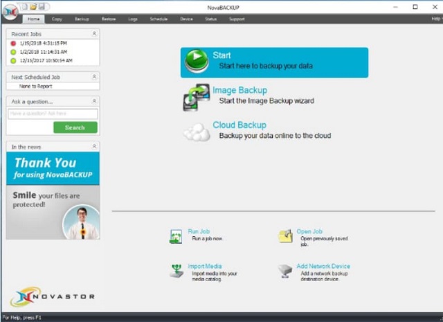Screen dimensions: 443x322
Task: Select the 1/2/2018 11:14:31 AM job entry
Action: 43,52
